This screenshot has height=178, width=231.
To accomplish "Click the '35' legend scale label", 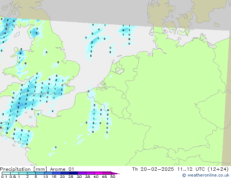I will [x=87, y=177].
